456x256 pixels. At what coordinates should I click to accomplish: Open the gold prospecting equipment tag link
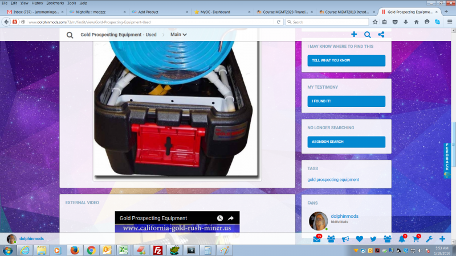click(333, 180)
